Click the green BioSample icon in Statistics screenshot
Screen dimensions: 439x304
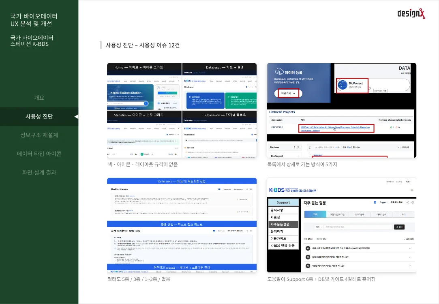pyautogui.click(x=142, y=154)
